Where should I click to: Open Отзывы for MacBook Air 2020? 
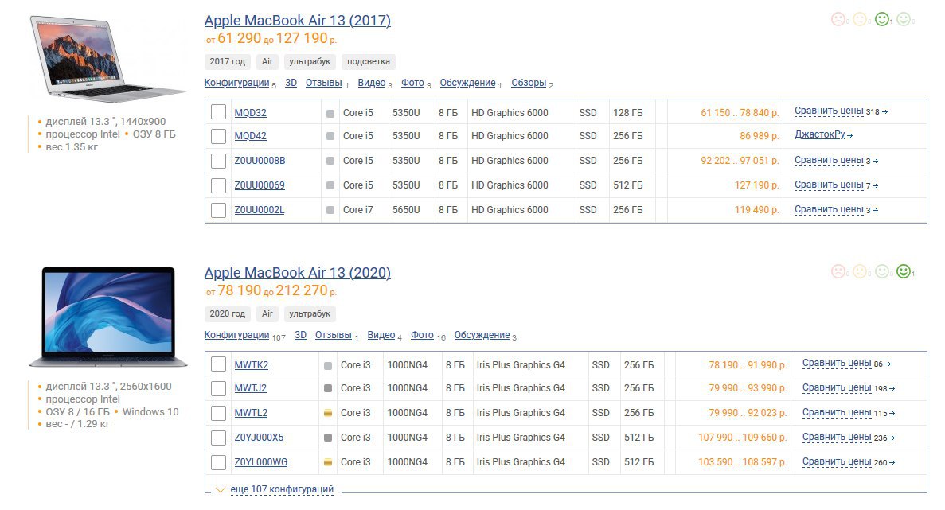pyautogui.click(x=334, y=335)
